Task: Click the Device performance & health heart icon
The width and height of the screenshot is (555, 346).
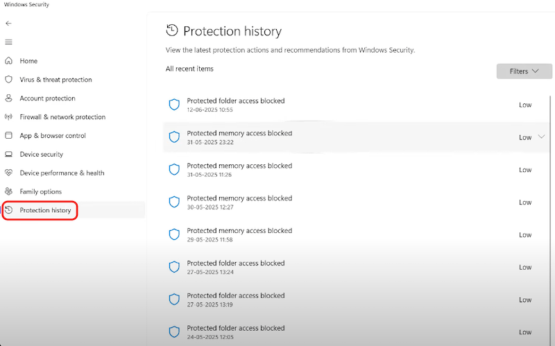Action: coord(8,173)
